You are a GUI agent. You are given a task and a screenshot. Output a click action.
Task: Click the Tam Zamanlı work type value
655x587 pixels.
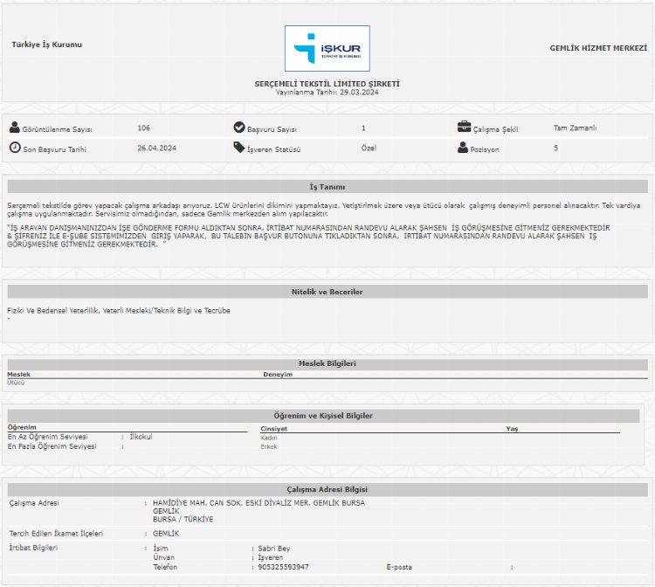pyautogui.click(x=575, y=128)
